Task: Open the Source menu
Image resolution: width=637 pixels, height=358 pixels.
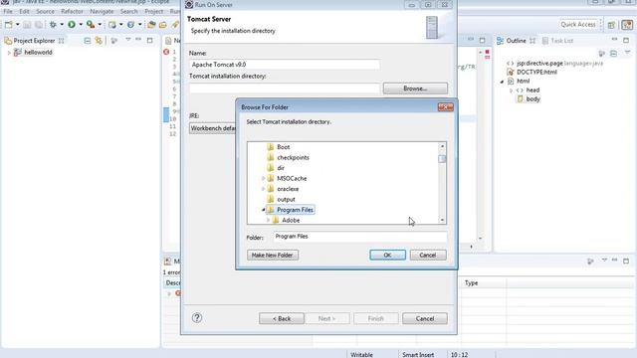Action: click(x=45, y=11)
